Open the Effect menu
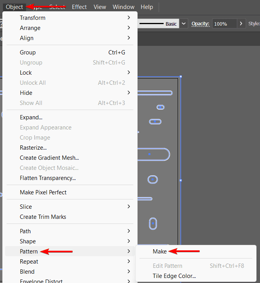 79,7
